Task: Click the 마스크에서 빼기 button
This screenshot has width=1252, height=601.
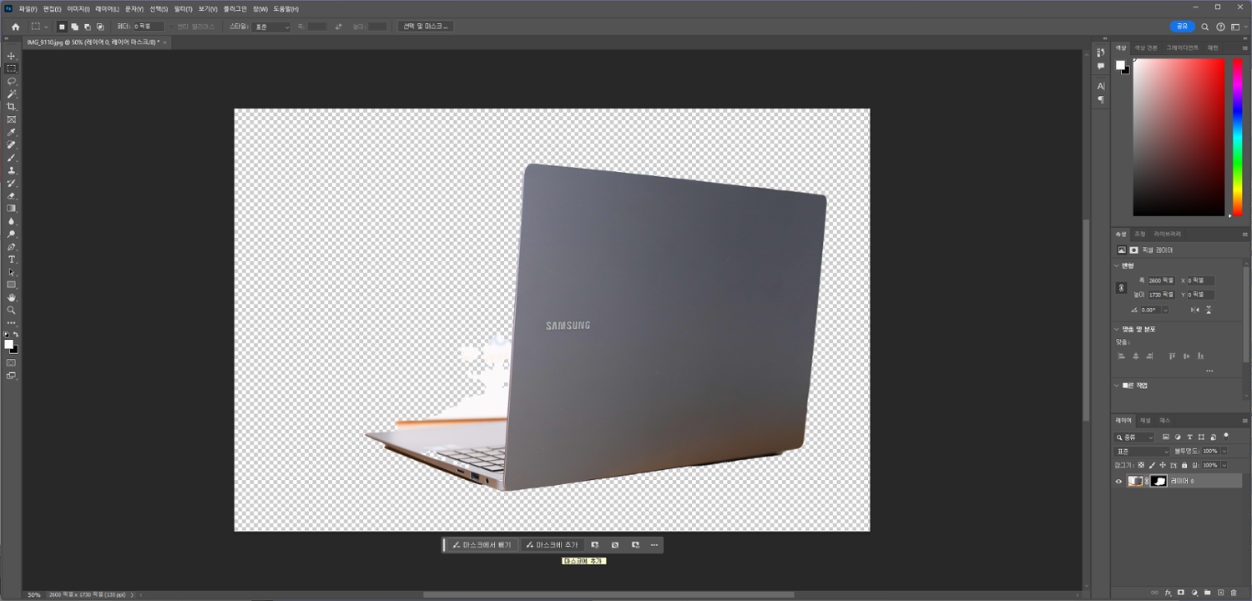Action: point(482,545)
